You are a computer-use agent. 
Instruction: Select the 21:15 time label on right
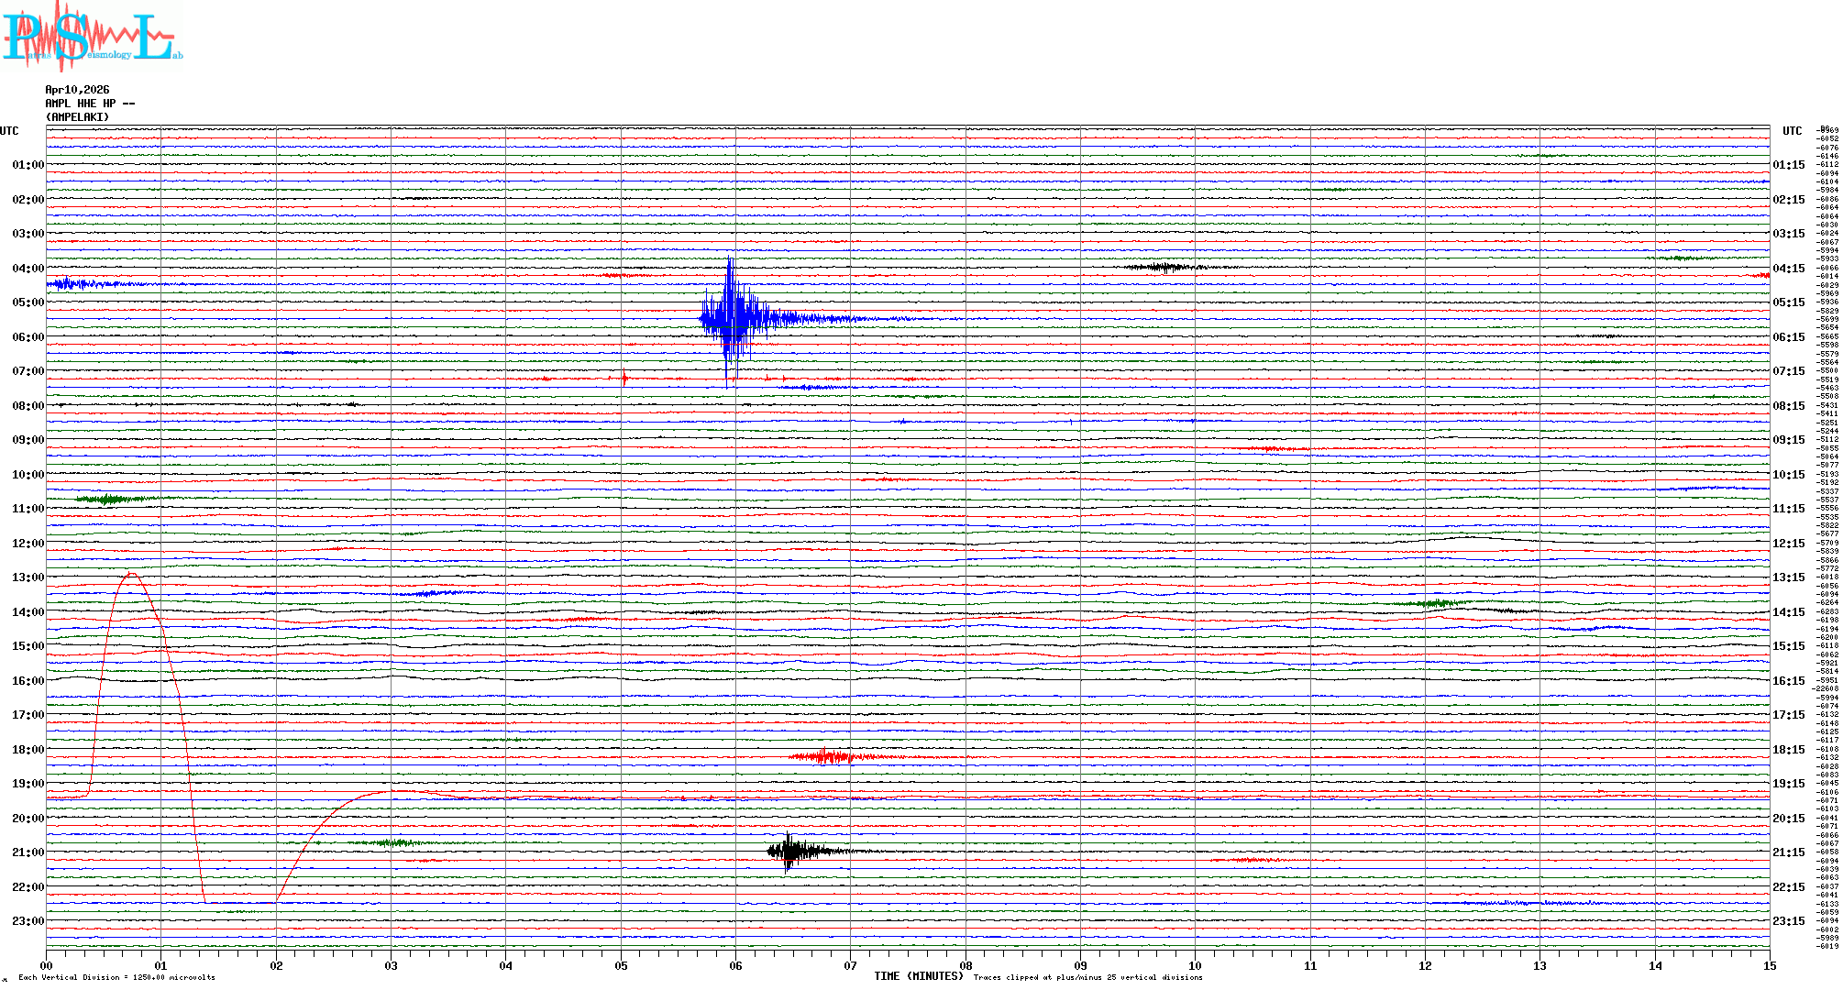point(1788,852)
